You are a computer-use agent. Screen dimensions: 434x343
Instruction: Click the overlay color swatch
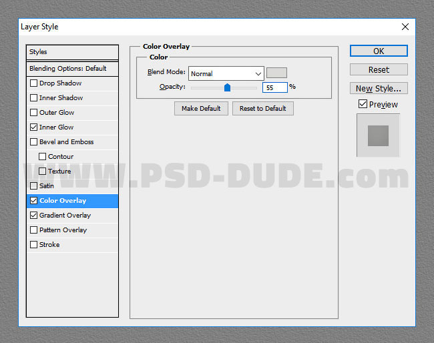[276, 73]
